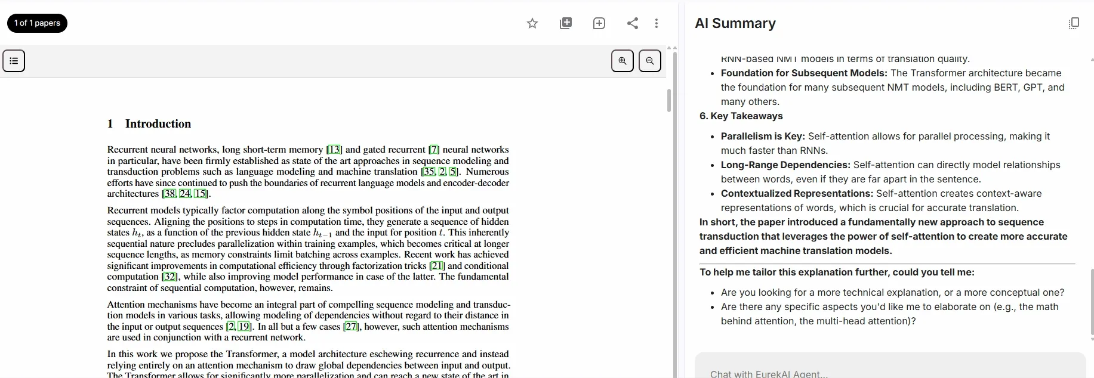The width and height of the screenshot is (1094, 378).
Task: Click the AI Summary panel scrollbar
Action: point(1092,301)
